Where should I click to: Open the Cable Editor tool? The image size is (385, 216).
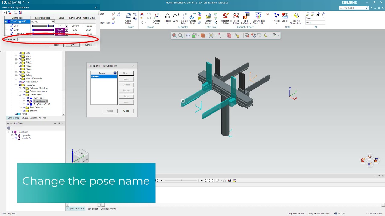coord(128,19)
